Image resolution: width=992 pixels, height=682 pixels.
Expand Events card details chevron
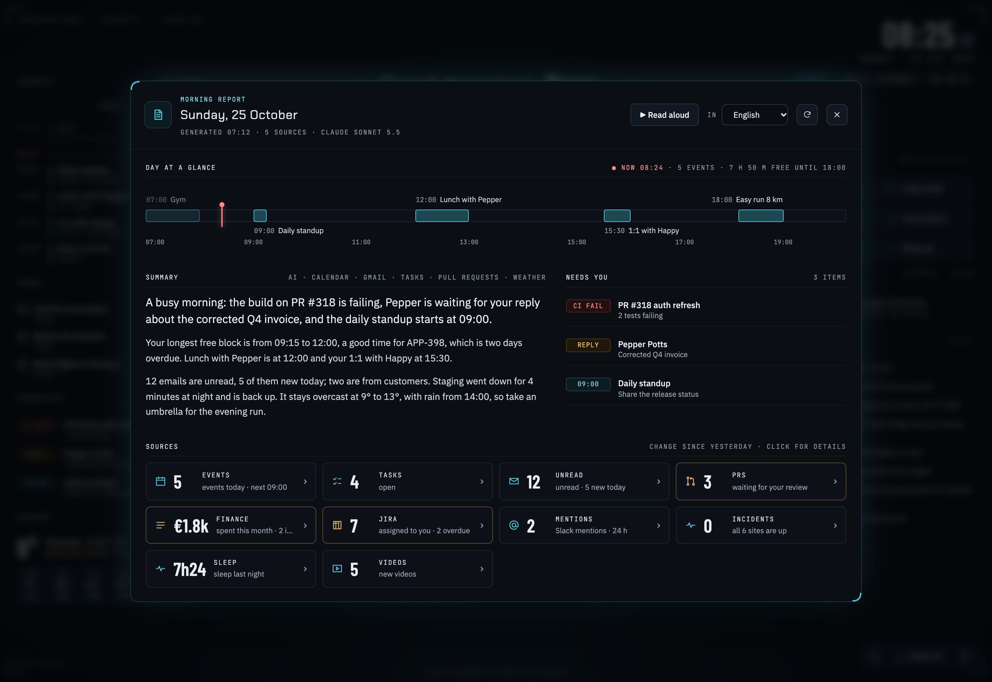(305, 482)
